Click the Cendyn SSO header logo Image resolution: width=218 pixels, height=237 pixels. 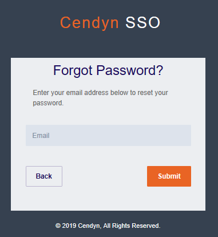click(x=110, y=23)
